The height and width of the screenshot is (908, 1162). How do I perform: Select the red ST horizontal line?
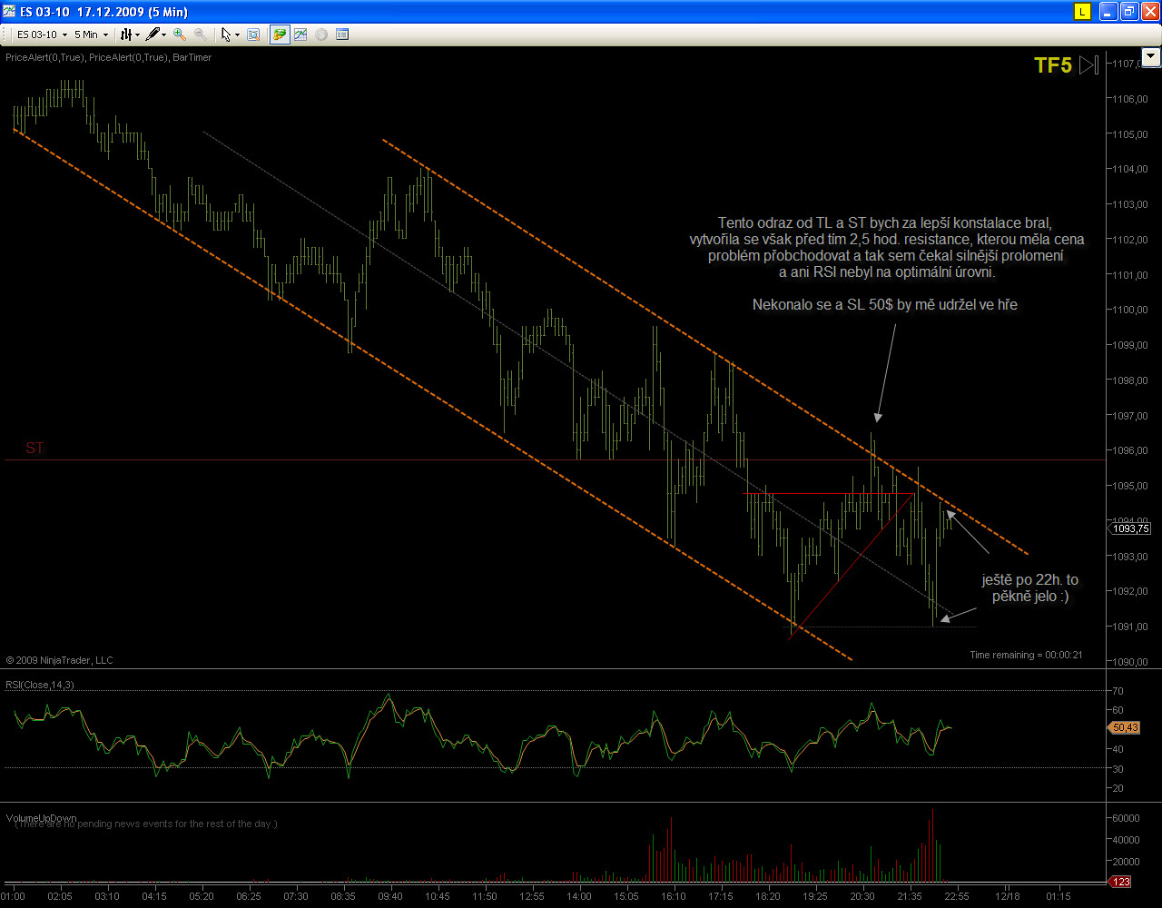point(554,460)
